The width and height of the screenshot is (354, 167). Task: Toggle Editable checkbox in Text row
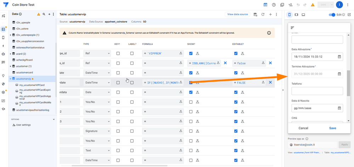(x=236, y=150)
